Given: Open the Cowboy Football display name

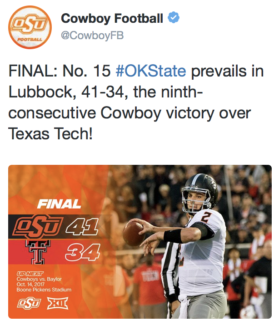Looking at the screenshot, I should pyautogui.click(x=112, y=19).
